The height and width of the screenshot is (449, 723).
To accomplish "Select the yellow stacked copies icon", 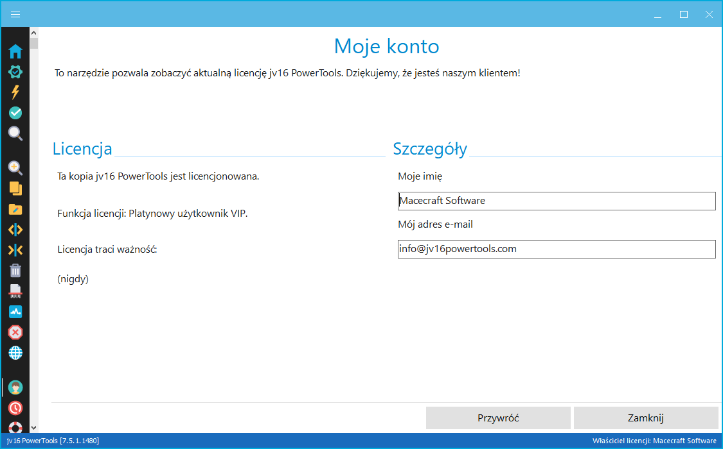I will (x=15, y=189).
